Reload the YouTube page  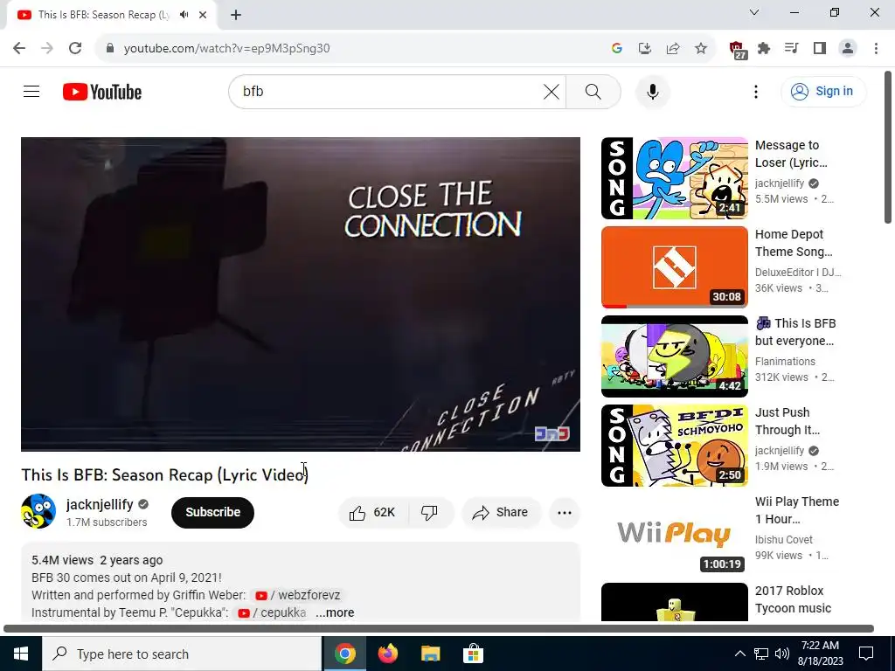75,49
